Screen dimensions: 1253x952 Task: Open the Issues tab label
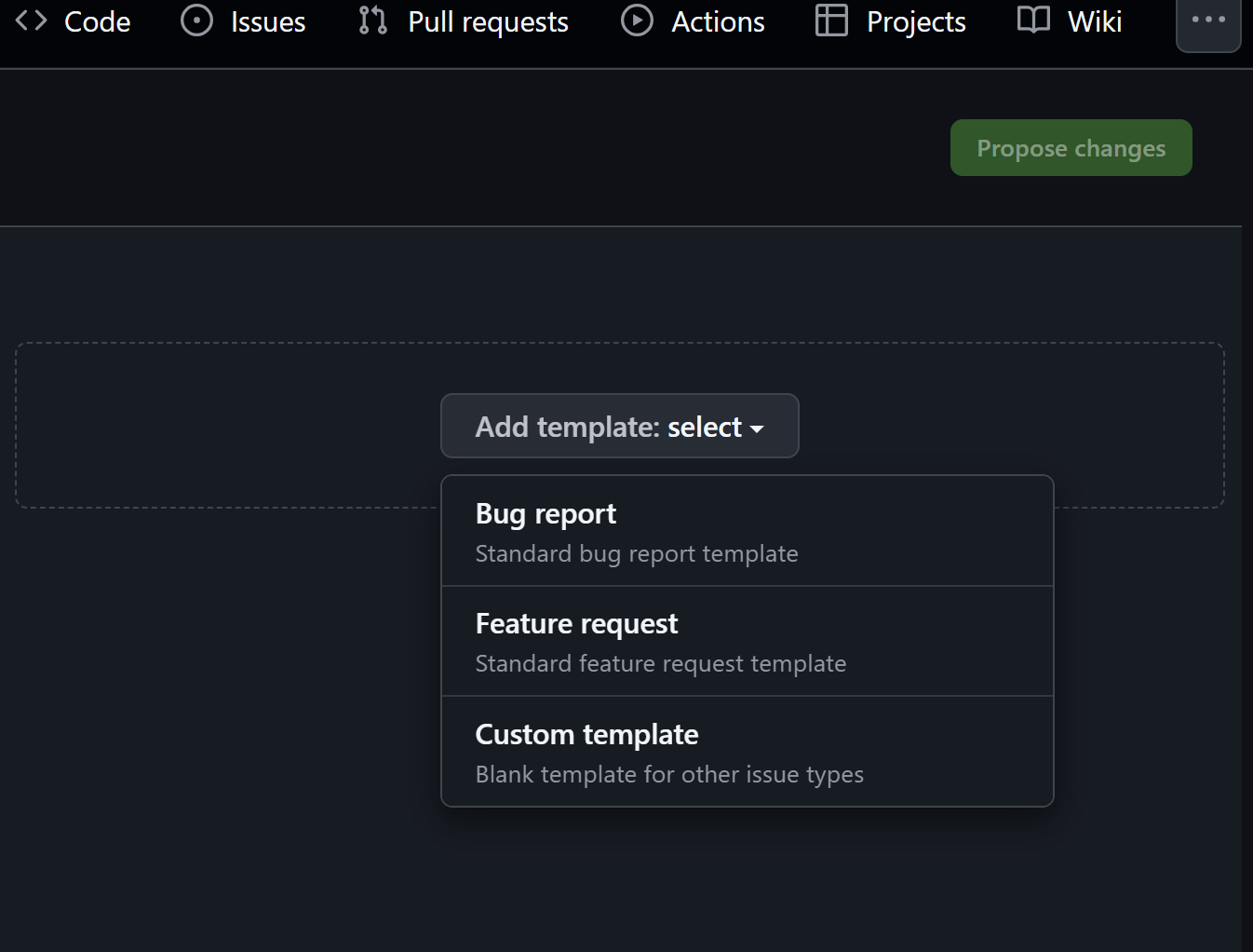(x=268, y=21)
